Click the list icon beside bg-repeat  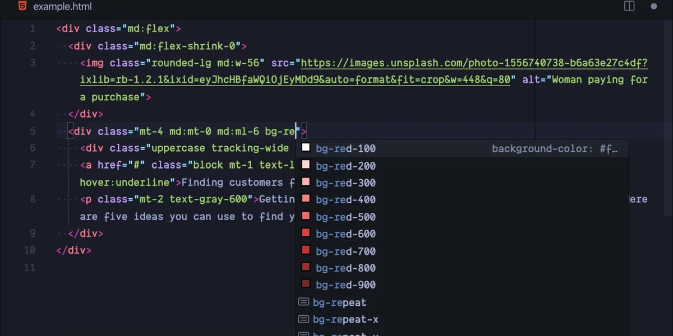tap(303, 301)
